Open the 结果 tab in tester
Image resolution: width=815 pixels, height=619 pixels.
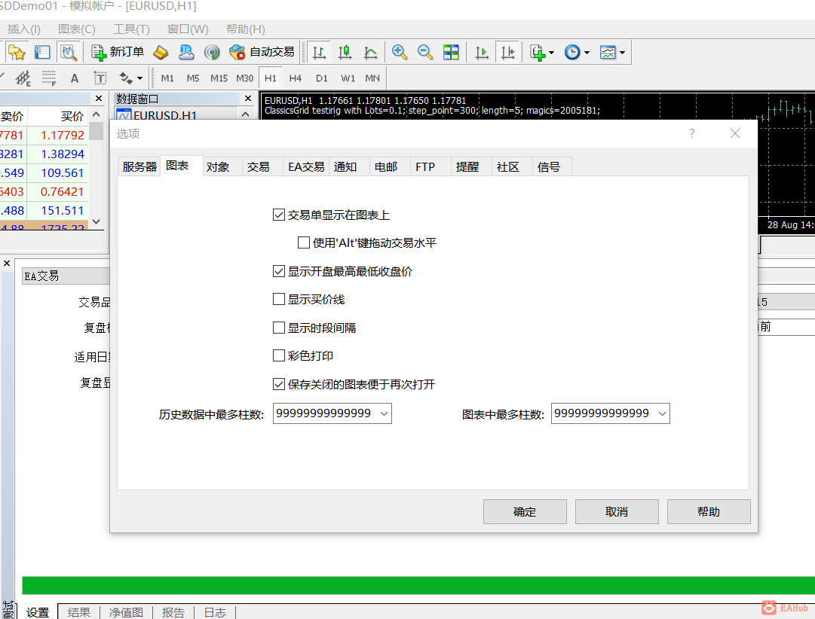pyautogui.click(x=79, y=612)
